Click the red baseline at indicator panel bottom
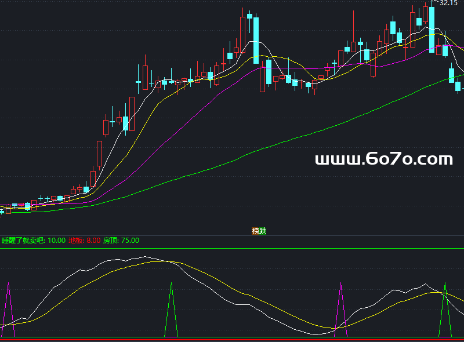This screenshot has height=342, width=464. tap(232, 339)
